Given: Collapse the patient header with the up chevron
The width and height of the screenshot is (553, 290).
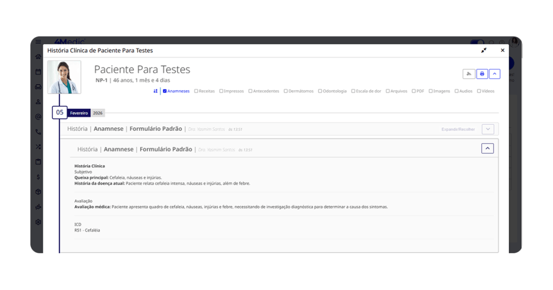Looking at the screenshot, I should [x=495, y=74].
